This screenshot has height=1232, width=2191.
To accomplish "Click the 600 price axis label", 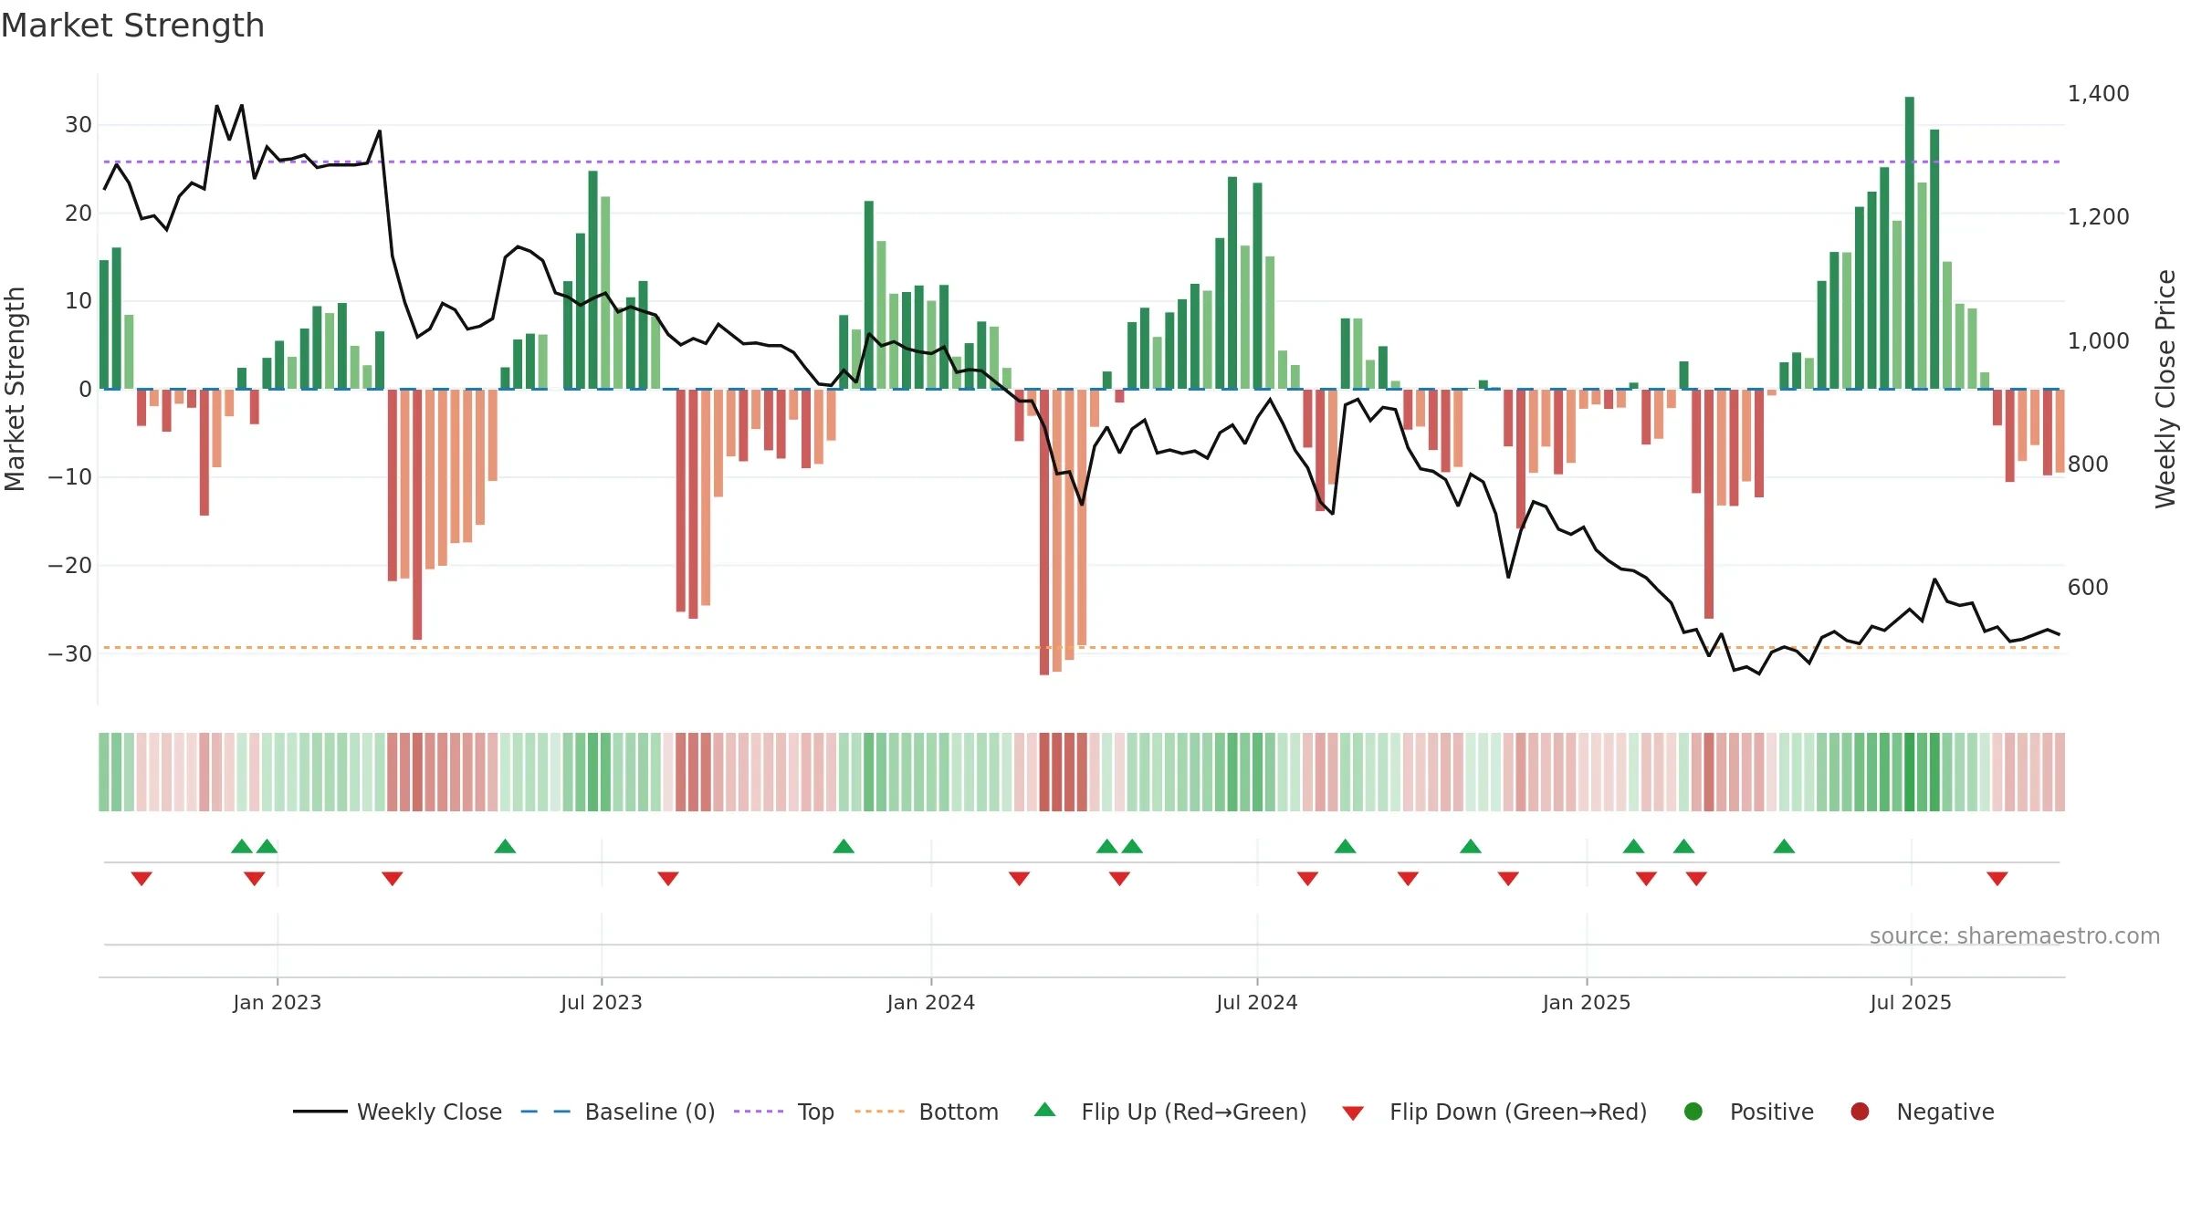I will tap(2088, 587).
